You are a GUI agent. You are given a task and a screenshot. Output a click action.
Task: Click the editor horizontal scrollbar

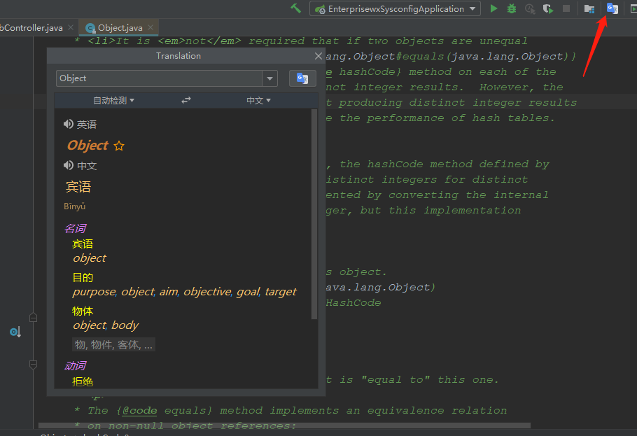(x=284, y=426)
